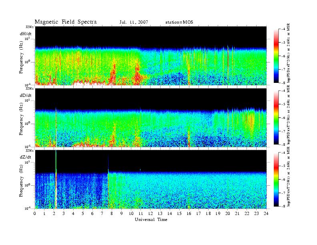Pick the color bar beside the dD/dt panel

pos(276,118)
